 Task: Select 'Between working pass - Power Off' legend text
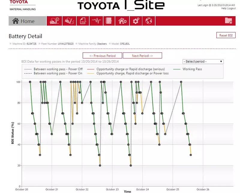coord(58,69)
